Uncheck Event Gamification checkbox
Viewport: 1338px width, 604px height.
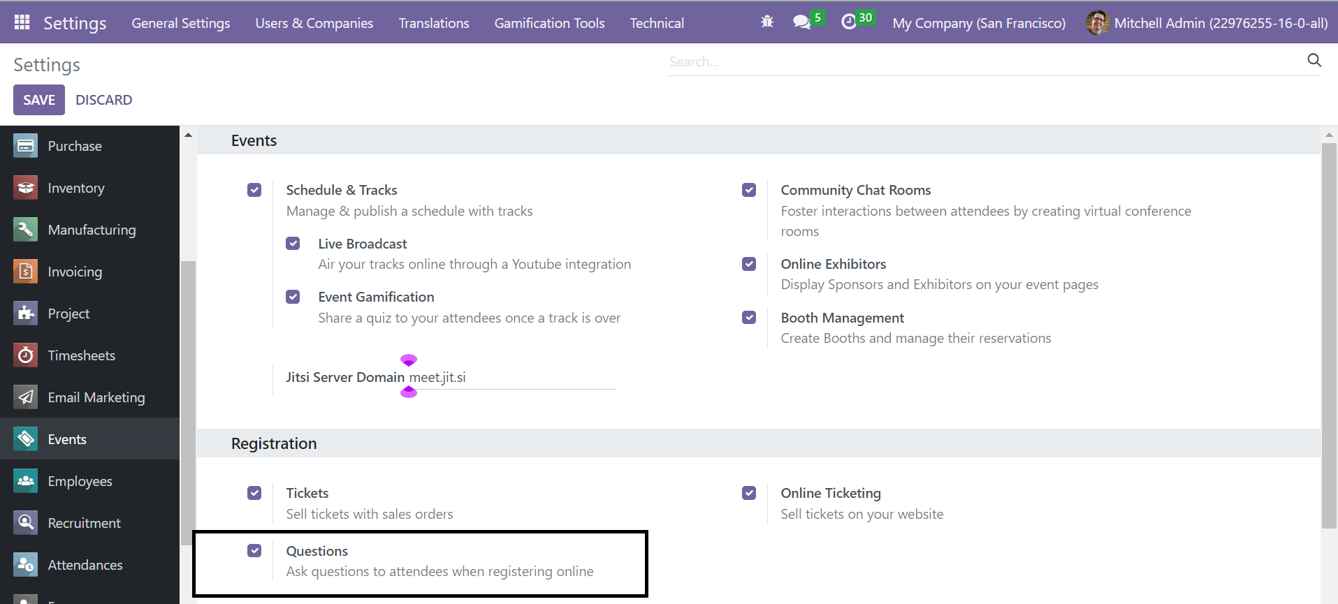(x=293, y=297)
